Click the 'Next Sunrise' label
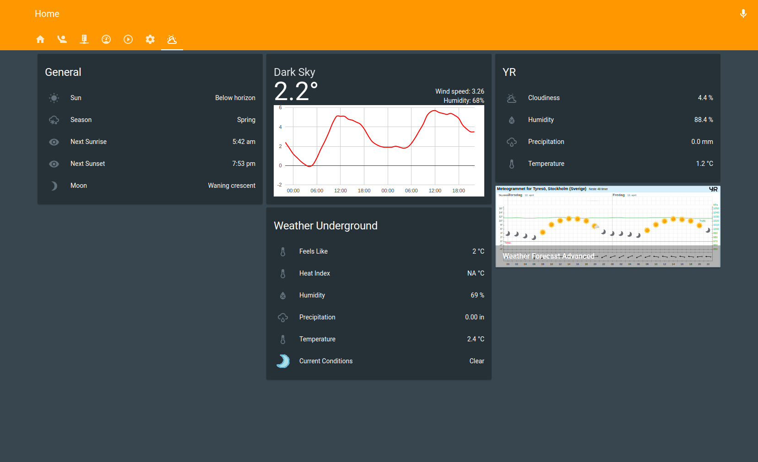 point(88,142)
